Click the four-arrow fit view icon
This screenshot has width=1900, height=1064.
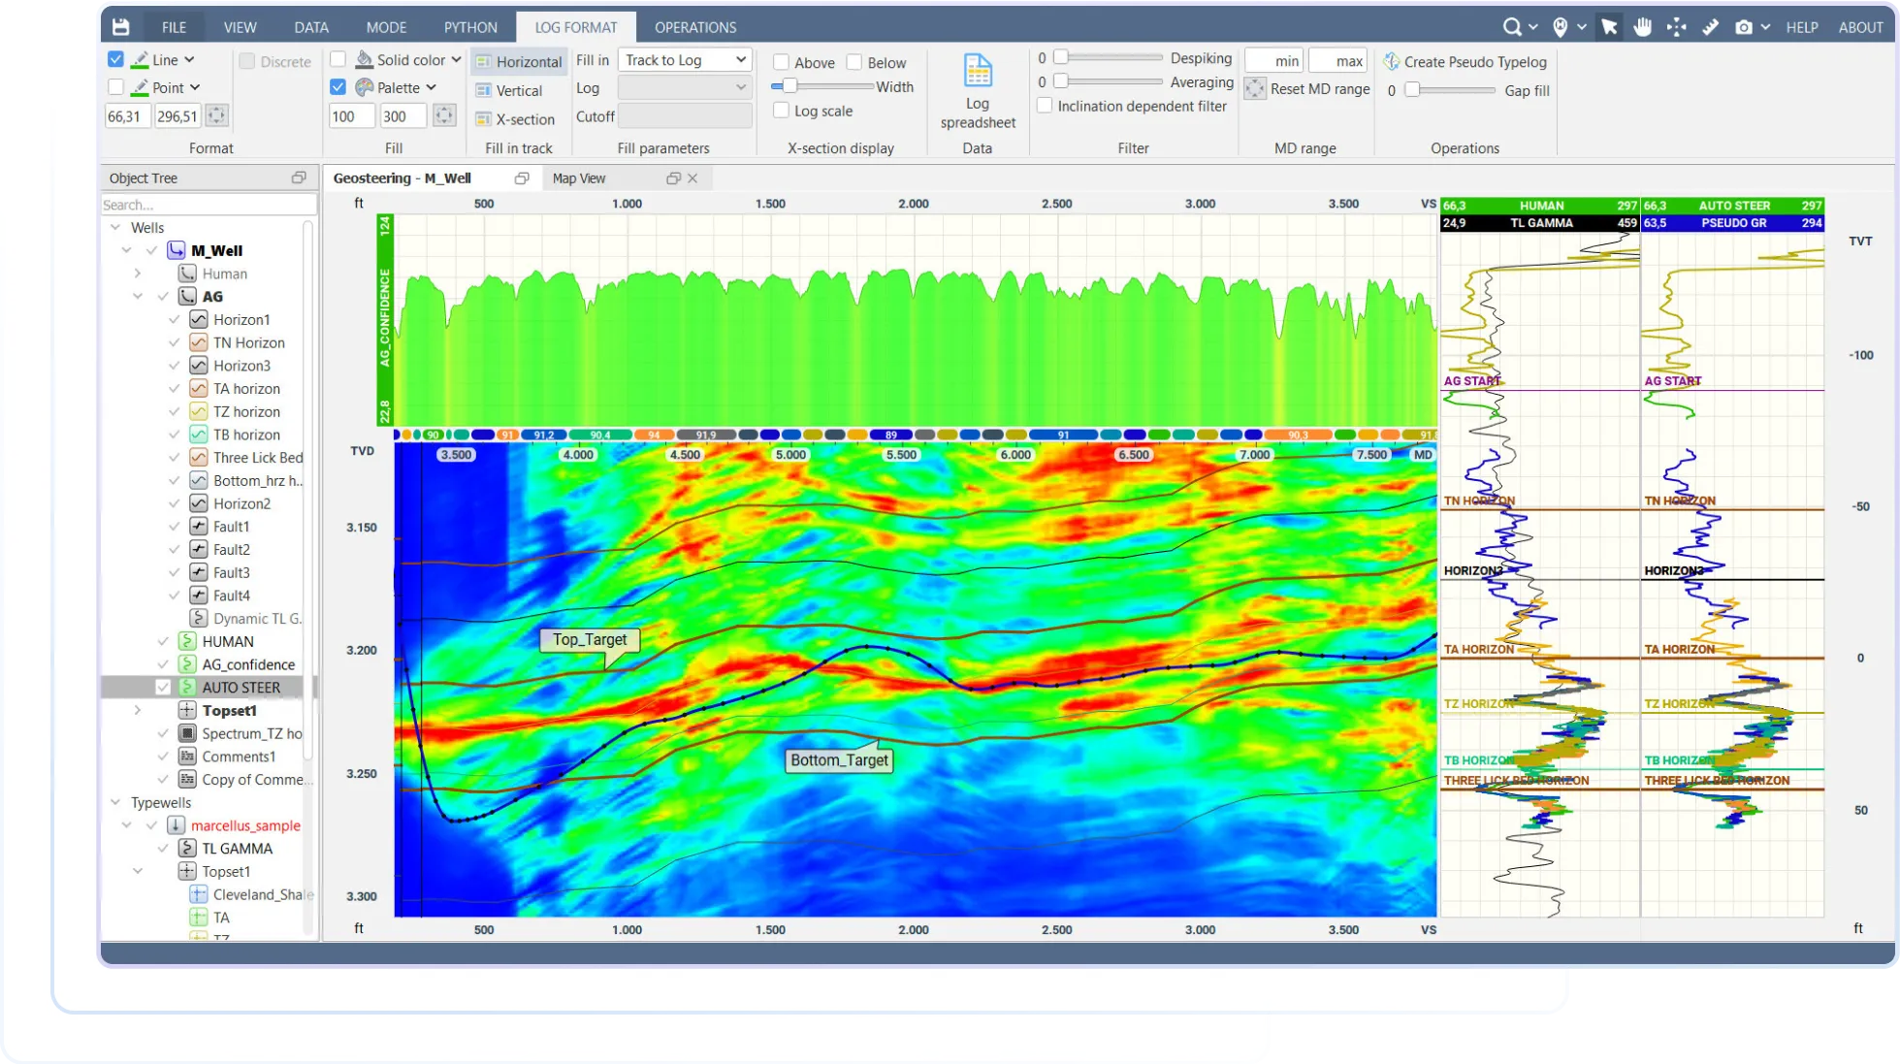[1676, 27]
